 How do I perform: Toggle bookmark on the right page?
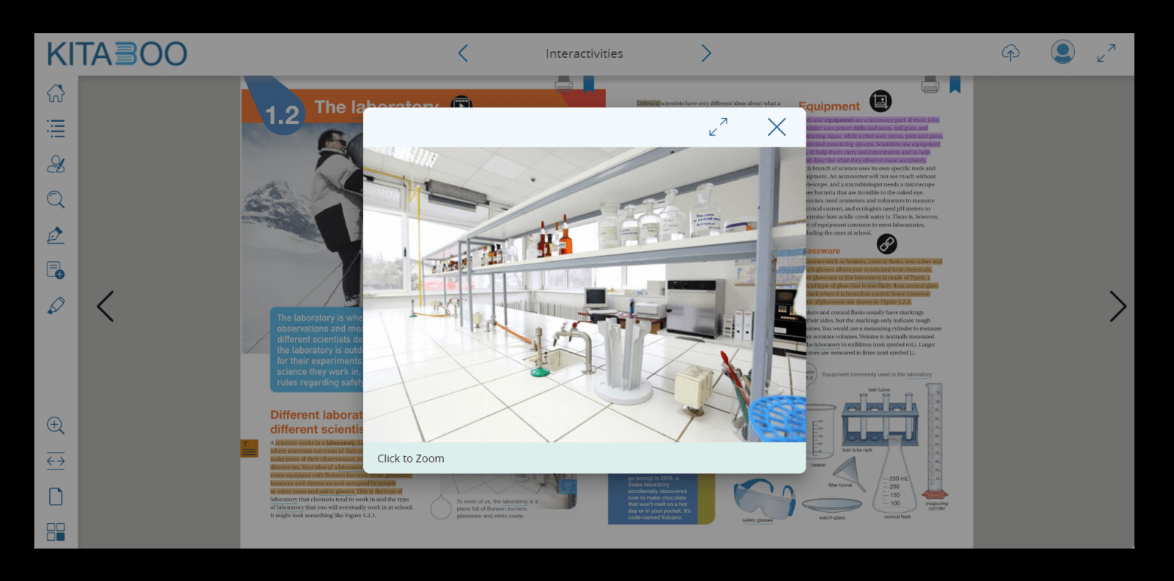[x=955, y=85]
